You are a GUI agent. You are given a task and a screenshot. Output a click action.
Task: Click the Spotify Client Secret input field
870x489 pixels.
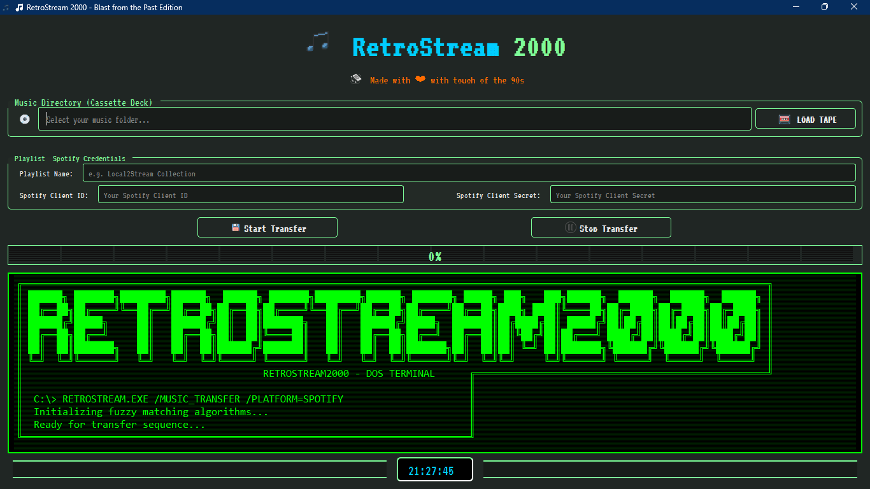click(x=703, y=195)
